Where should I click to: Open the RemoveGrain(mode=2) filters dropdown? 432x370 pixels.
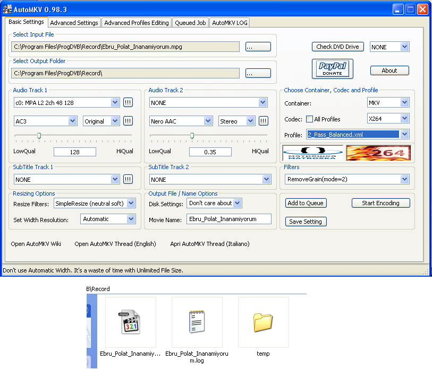click(x=347, y=179)
